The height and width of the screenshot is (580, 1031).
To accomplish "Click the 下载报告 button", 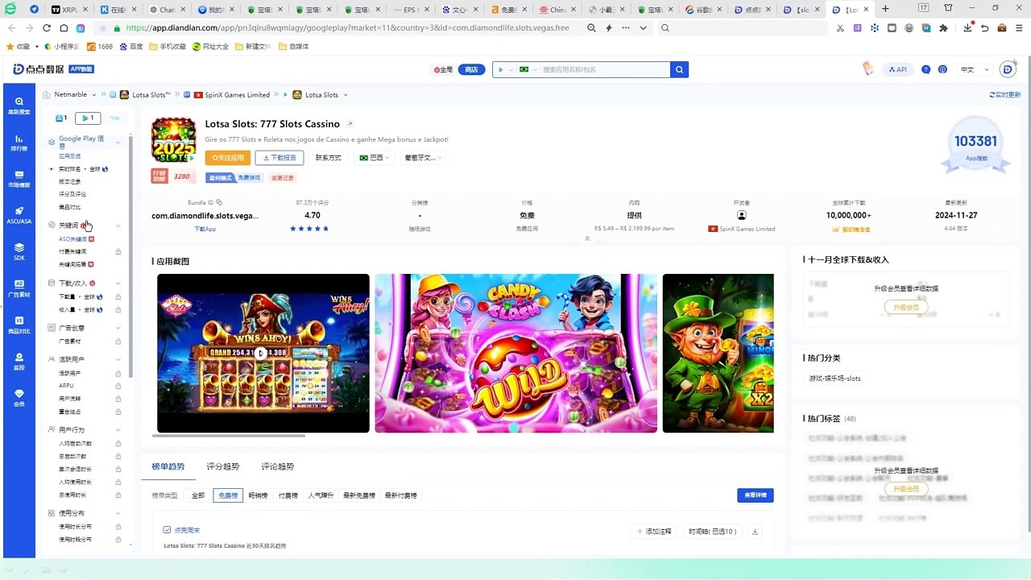I will (x=279, y=158).
